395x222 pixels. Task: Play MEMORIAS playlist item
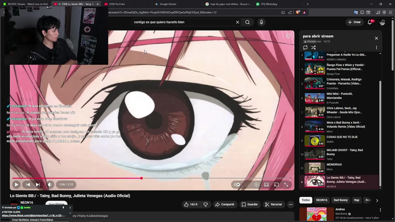[x=339, y=168]
